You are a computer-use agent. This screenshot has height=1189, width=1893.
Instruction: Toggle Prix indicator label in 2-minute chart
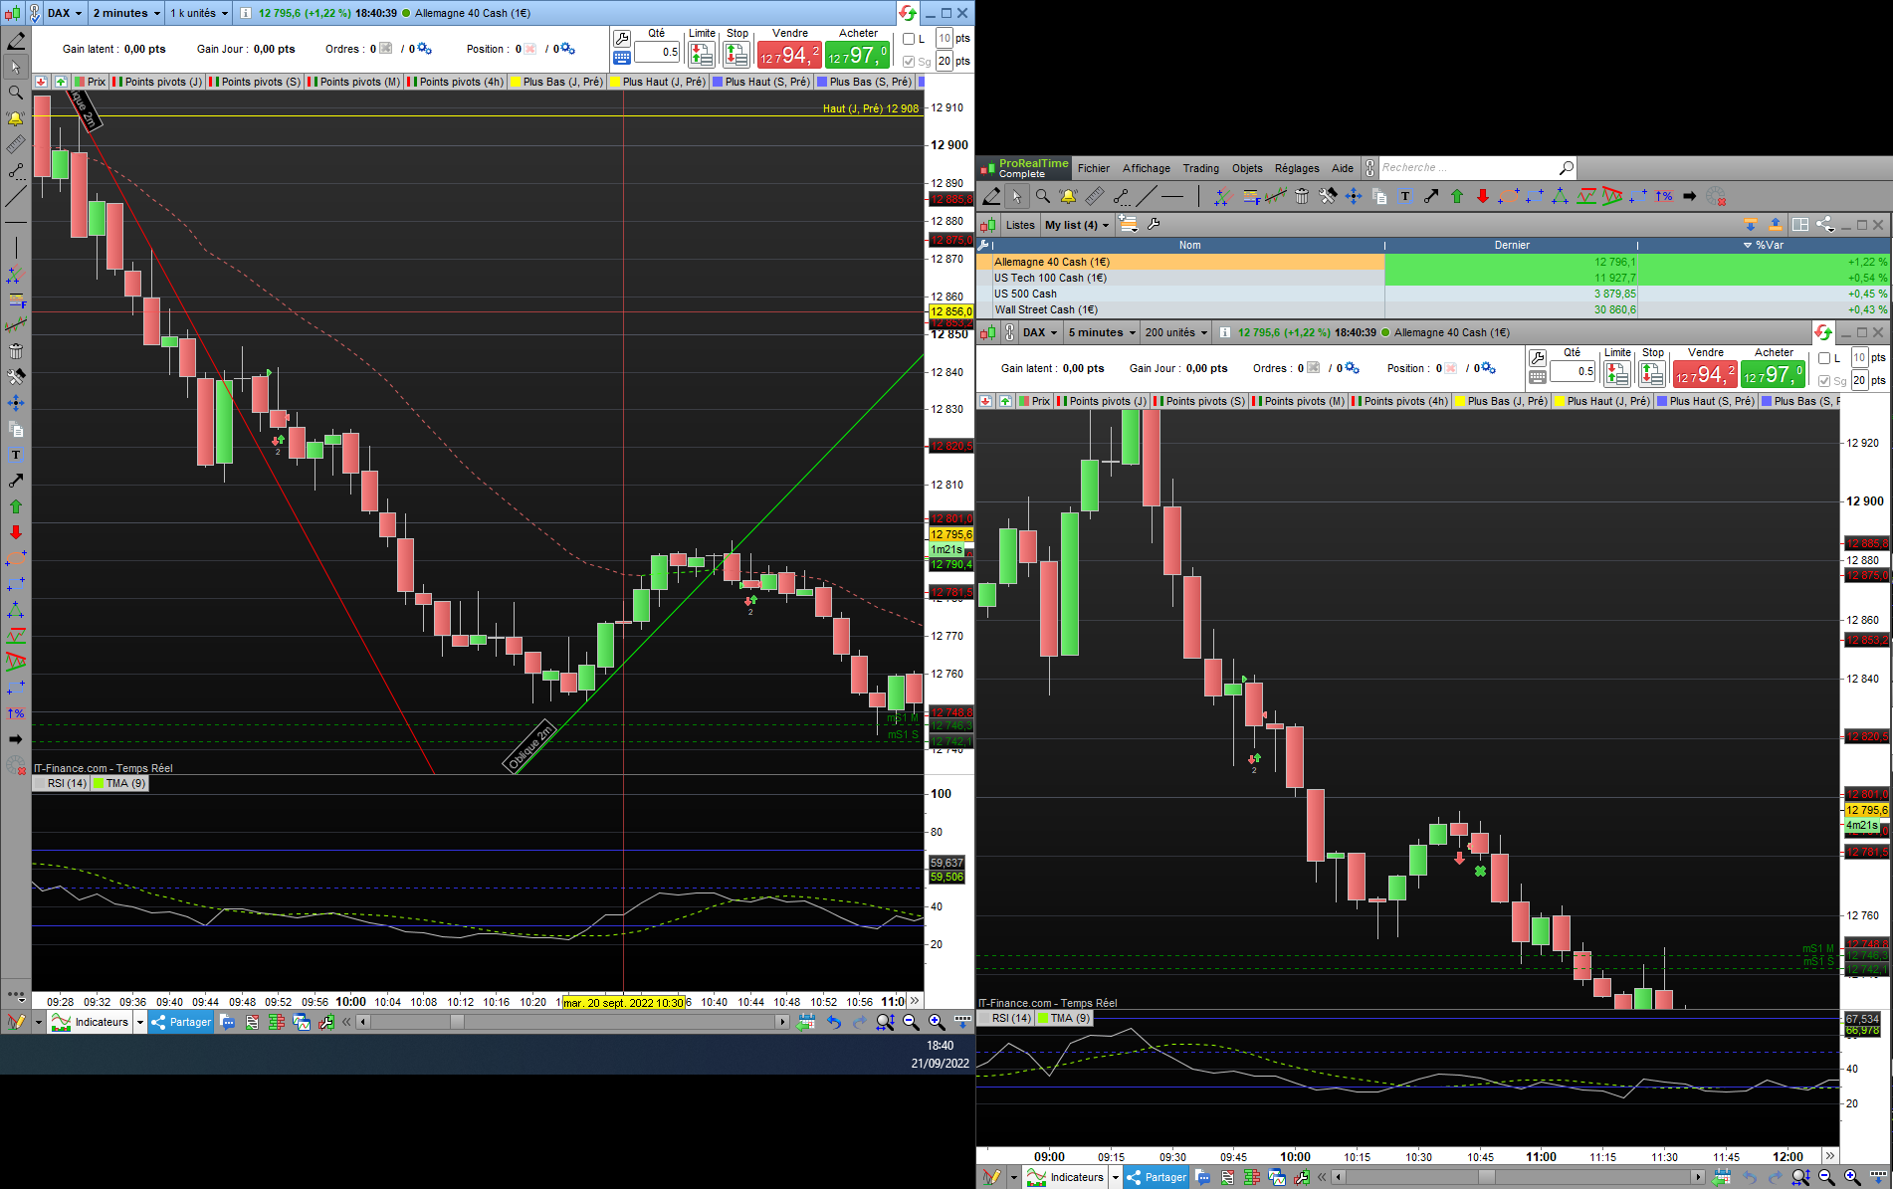coord(91,82)
